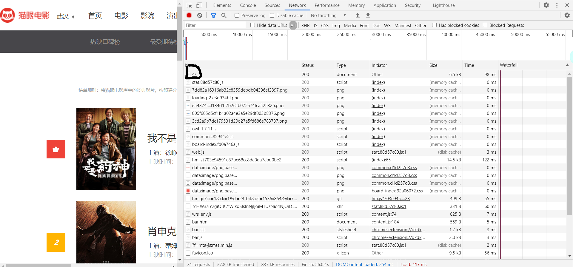Switch to the Console tab

click(x=248, y=5)
